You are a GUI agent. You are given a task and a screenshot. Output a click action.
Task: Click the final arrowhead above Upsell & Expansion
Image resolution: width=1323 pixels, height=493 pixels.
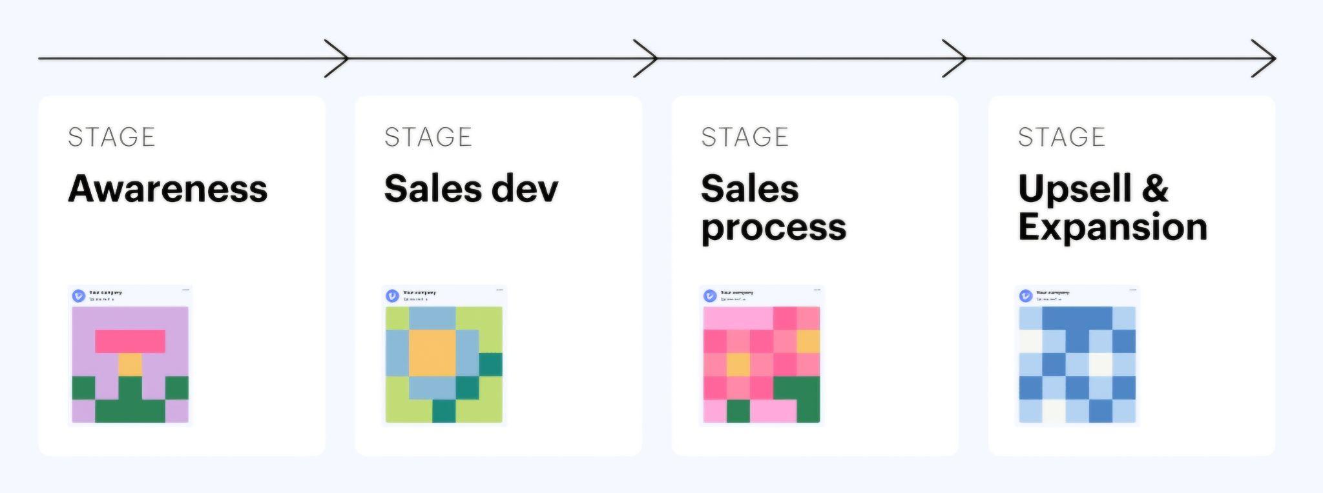click(1264, 59)
